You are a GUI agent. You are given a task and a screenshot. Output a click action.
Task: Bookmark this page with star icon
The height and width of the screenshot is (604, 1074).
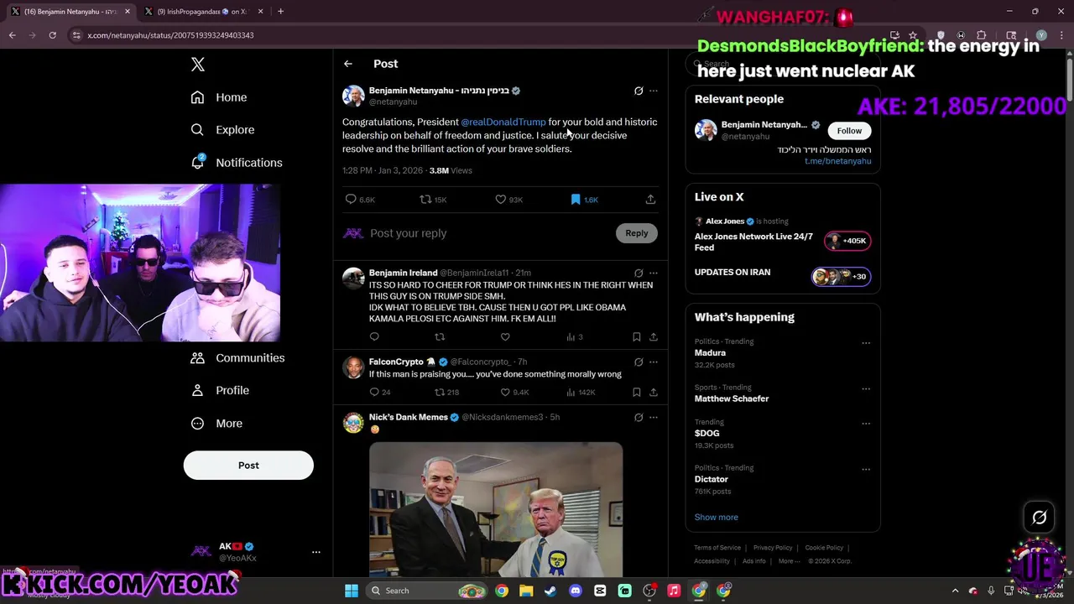913,35
